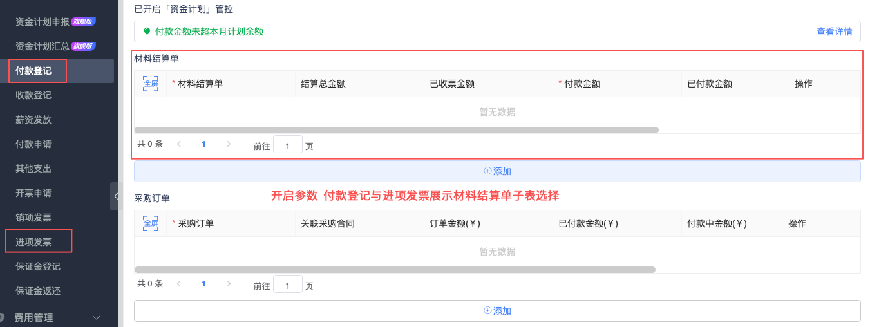
Task: Click fullscreen icon in 材料结算单 table
Action: 150,84
